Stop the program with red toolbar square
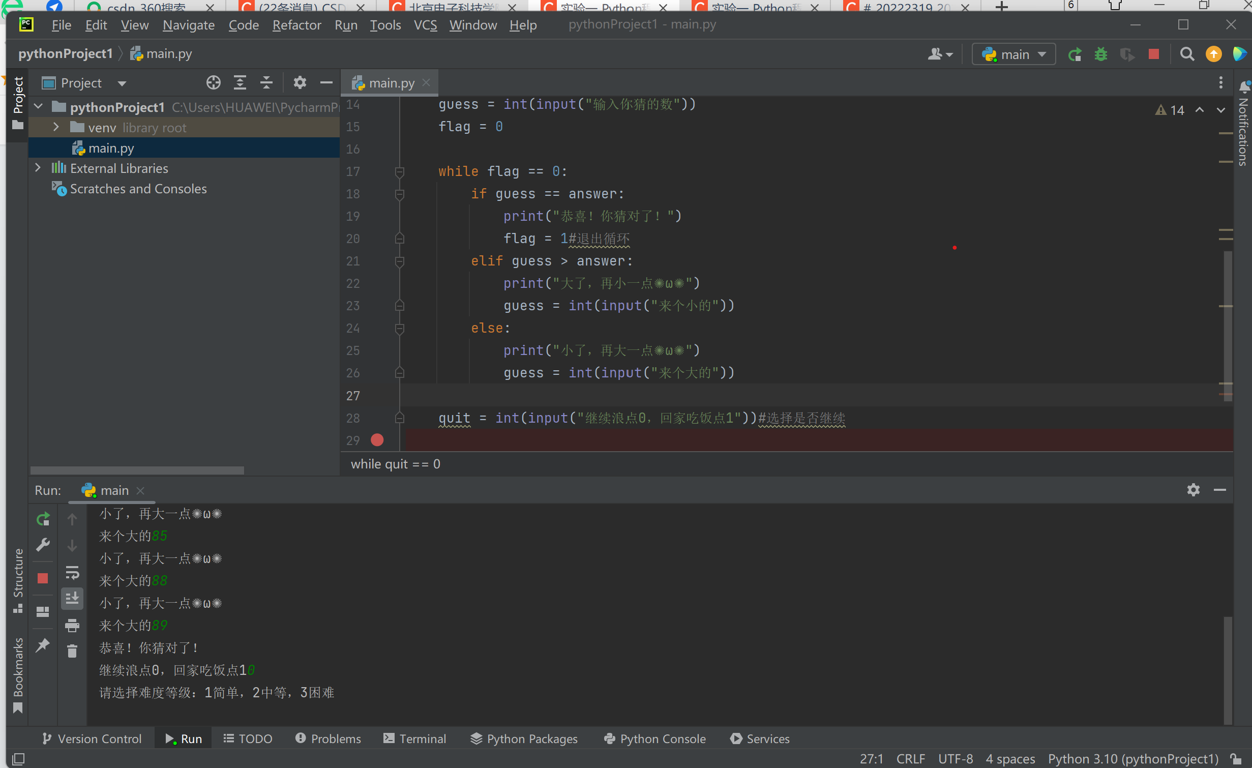This screenshot has height=768, width=1252. (1154, 54)
